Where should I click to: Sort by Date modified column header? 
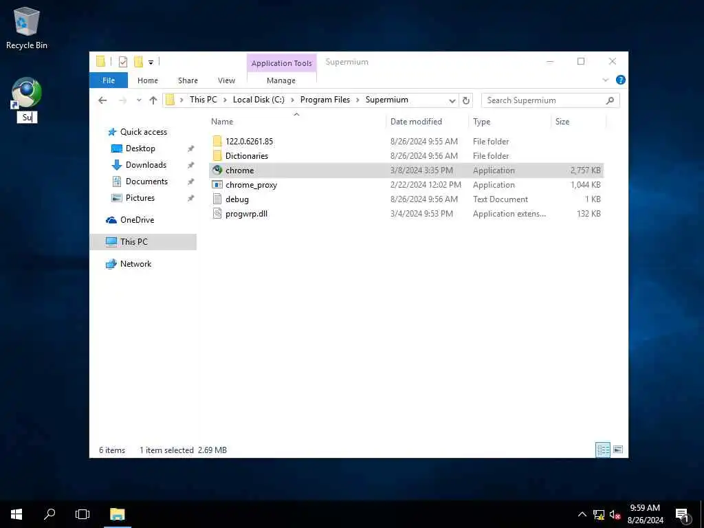coord(416,122)
